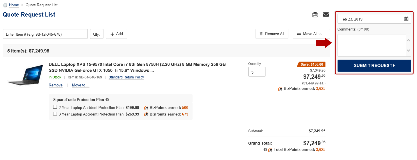Check the 2 Year Laptop Accident Protection Plan
The height and width of the screenshot is (160, 417).
coord(55,107)
